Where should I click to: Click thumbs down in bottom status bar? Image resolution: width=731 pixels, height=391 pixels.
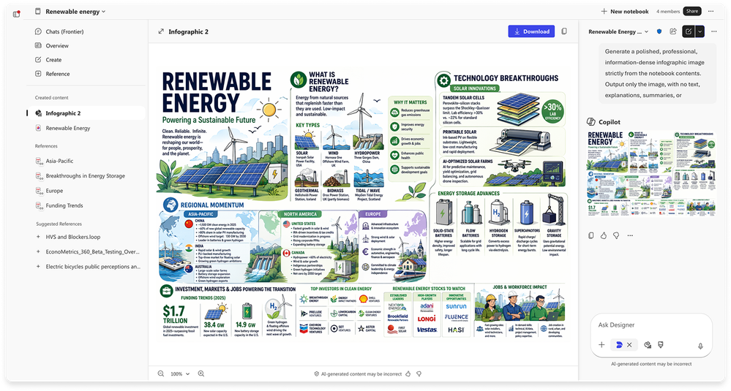click(419, 373)
